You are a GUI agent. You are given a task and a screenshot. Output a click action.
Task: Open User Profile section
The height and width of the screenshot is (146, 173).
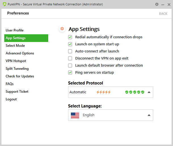14,30
